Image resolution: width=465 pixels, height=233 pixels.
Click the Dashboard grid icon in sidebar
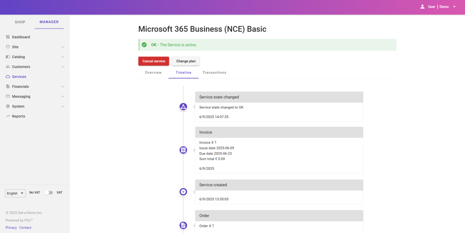coord(8,37)
